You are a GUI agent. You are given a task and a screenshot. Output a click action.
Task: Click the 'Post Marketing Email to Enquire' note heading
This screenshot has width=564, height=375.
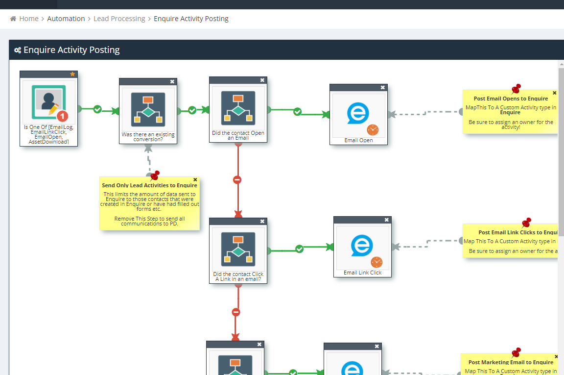(511, 362)
